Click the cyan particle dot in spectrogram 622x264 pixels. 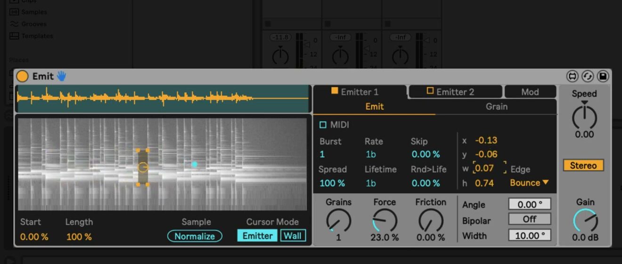[194, 165]
